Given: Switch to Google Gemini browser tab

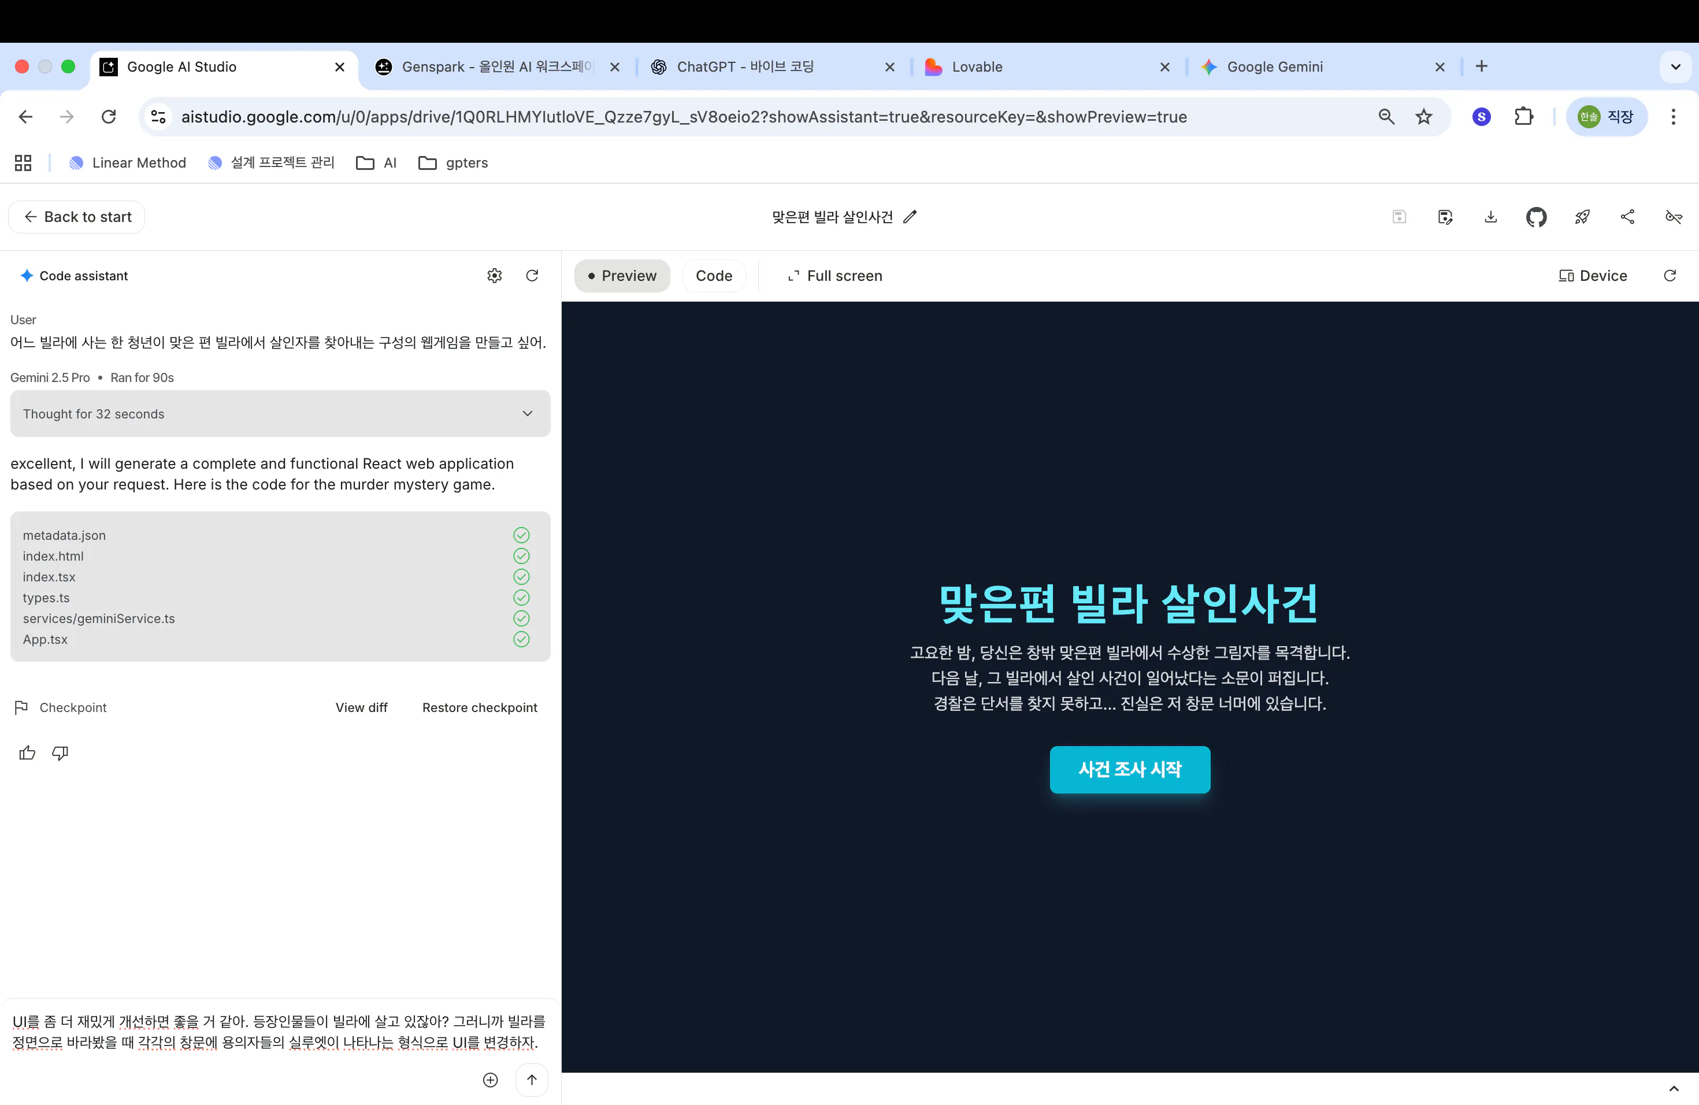Looking at the screenshot, I should [1322, 66].
